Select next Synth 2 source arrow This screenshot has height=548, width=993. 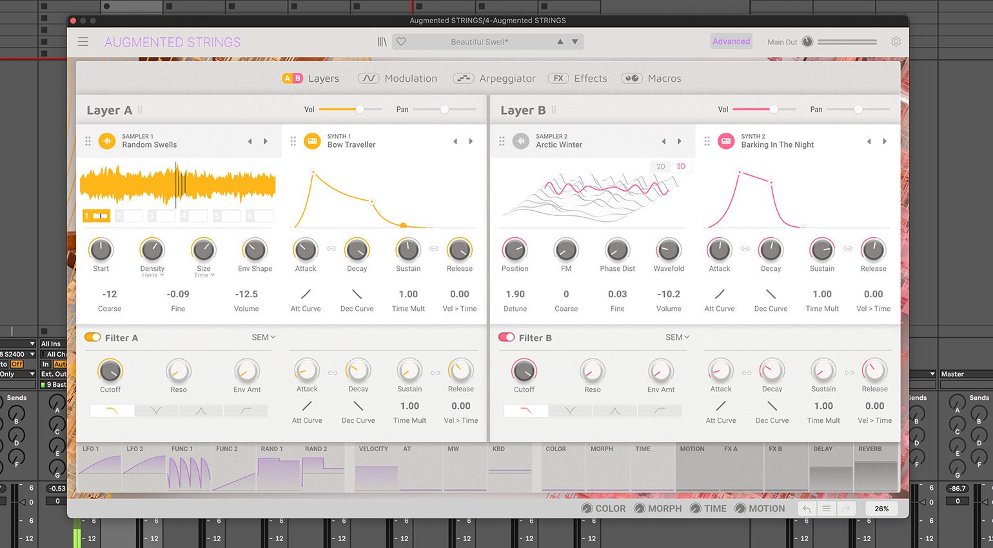(885, 141)
